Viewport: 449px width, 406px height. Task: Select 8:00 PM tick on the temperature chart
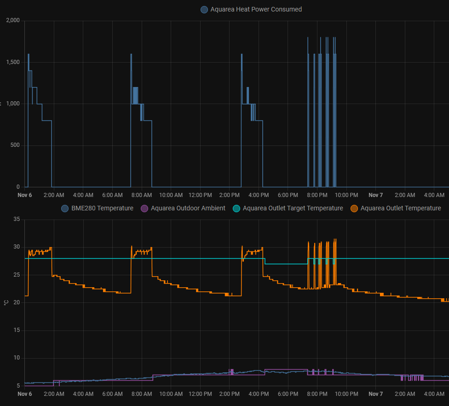click(317, 394)
